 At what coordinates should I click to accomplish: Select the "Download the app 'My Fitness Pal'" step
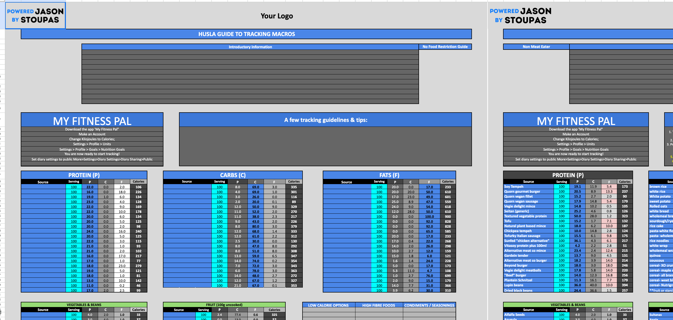[x=92, y=129]
